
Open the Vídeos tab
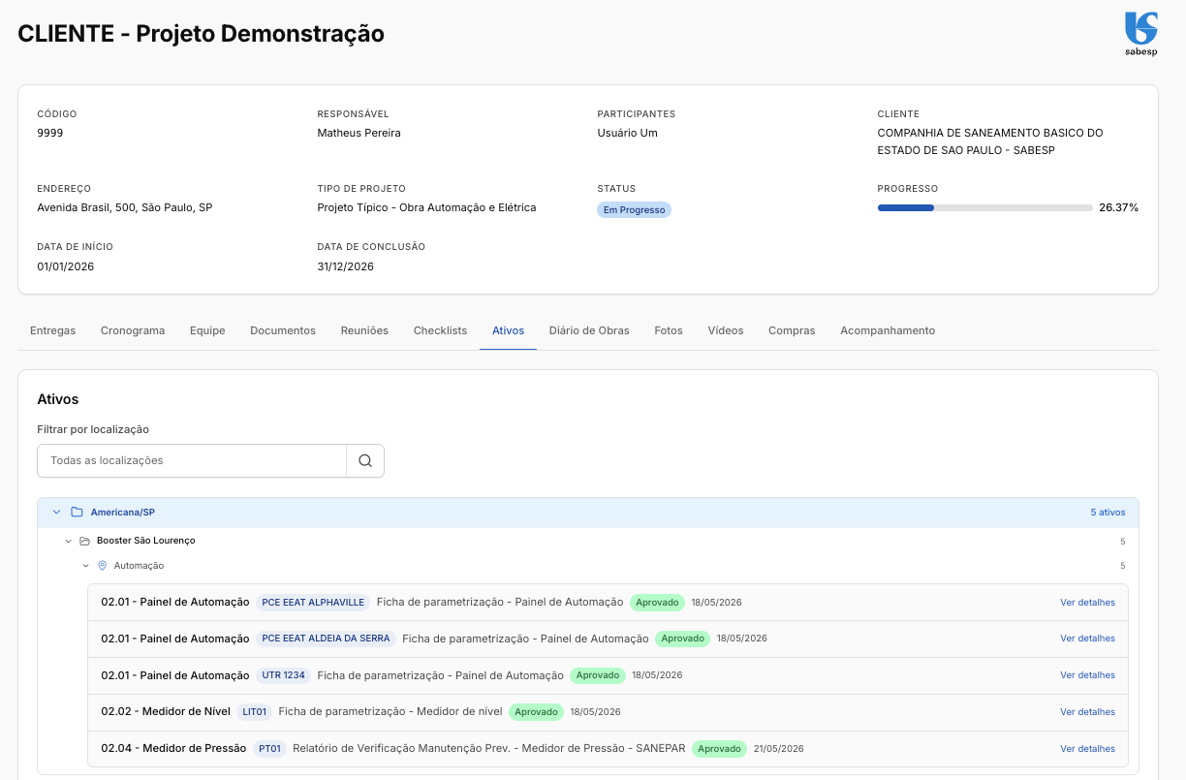[726, 330]
